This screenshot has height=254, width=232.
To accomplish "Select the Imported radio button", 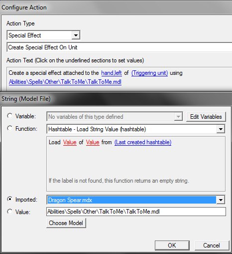I will tap(10, 199).
